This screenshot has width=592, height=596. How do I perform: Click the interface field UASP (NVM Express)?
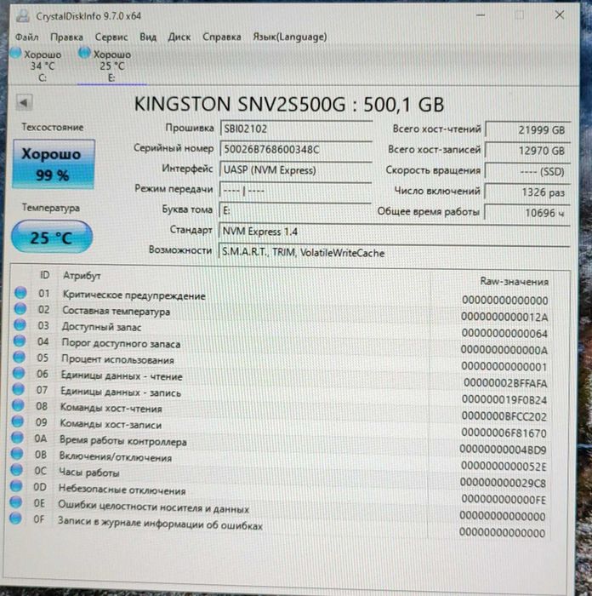click(295, 170)
